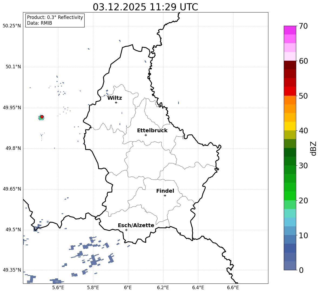Click the title text 03.12.2025 11:29 UTC
The width and height of the screenshot is (320, 293).
145,7
